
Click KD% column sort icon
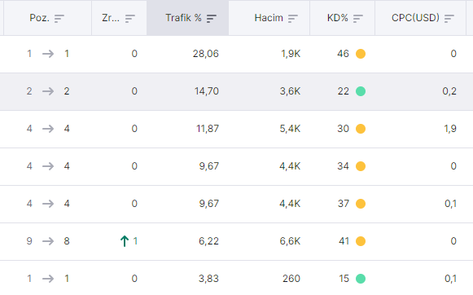click(x=358, y=19)
